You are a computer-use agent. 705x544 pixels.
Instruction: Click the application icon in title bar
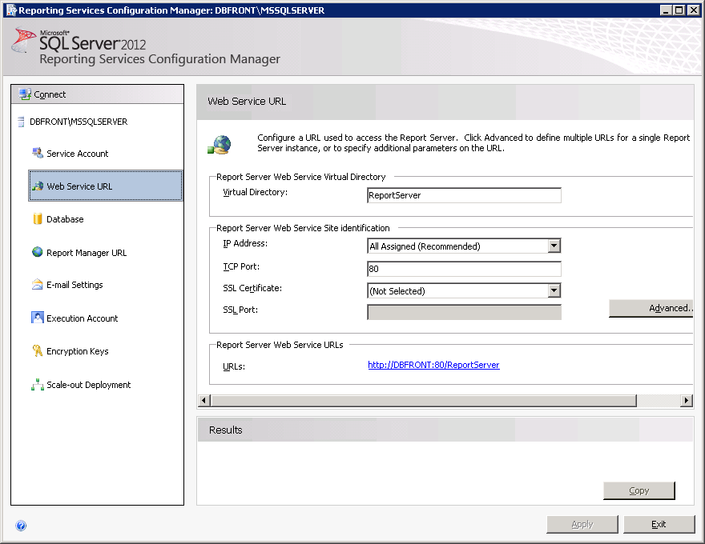click(x=11, y=10)
